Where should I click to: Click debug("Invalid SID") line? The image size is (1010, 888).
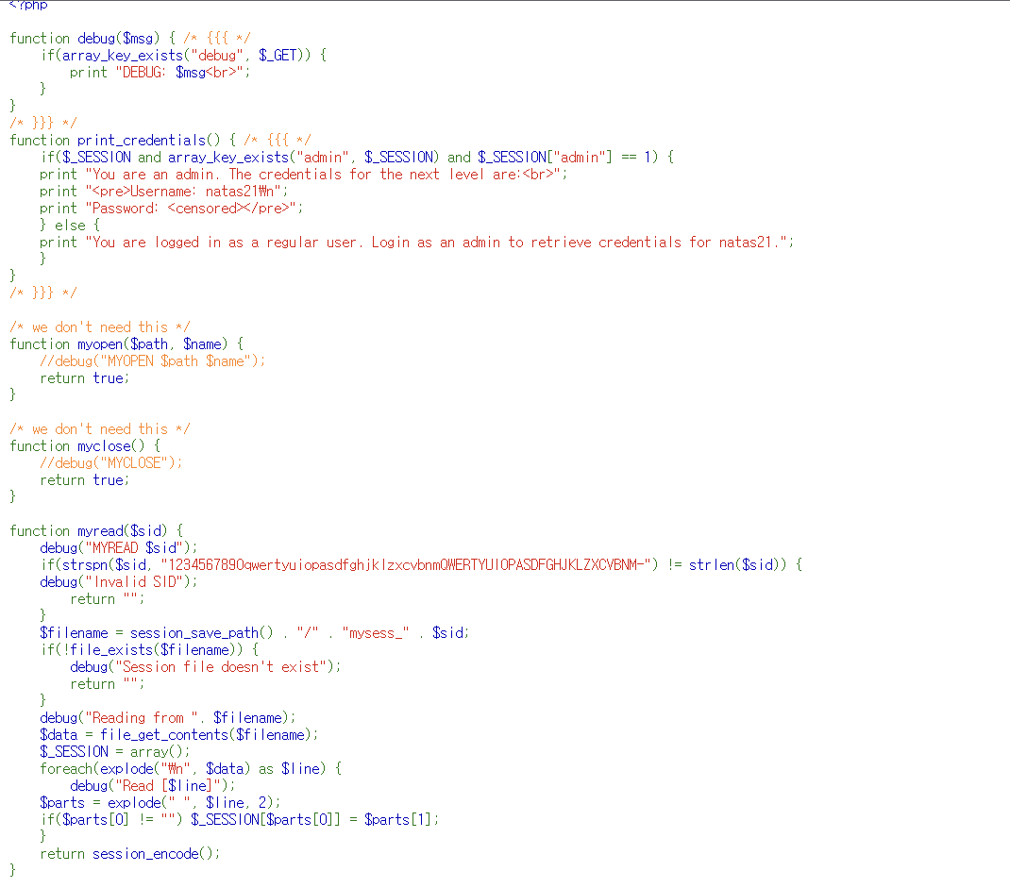pyautogui.click(x=119, y=581)
